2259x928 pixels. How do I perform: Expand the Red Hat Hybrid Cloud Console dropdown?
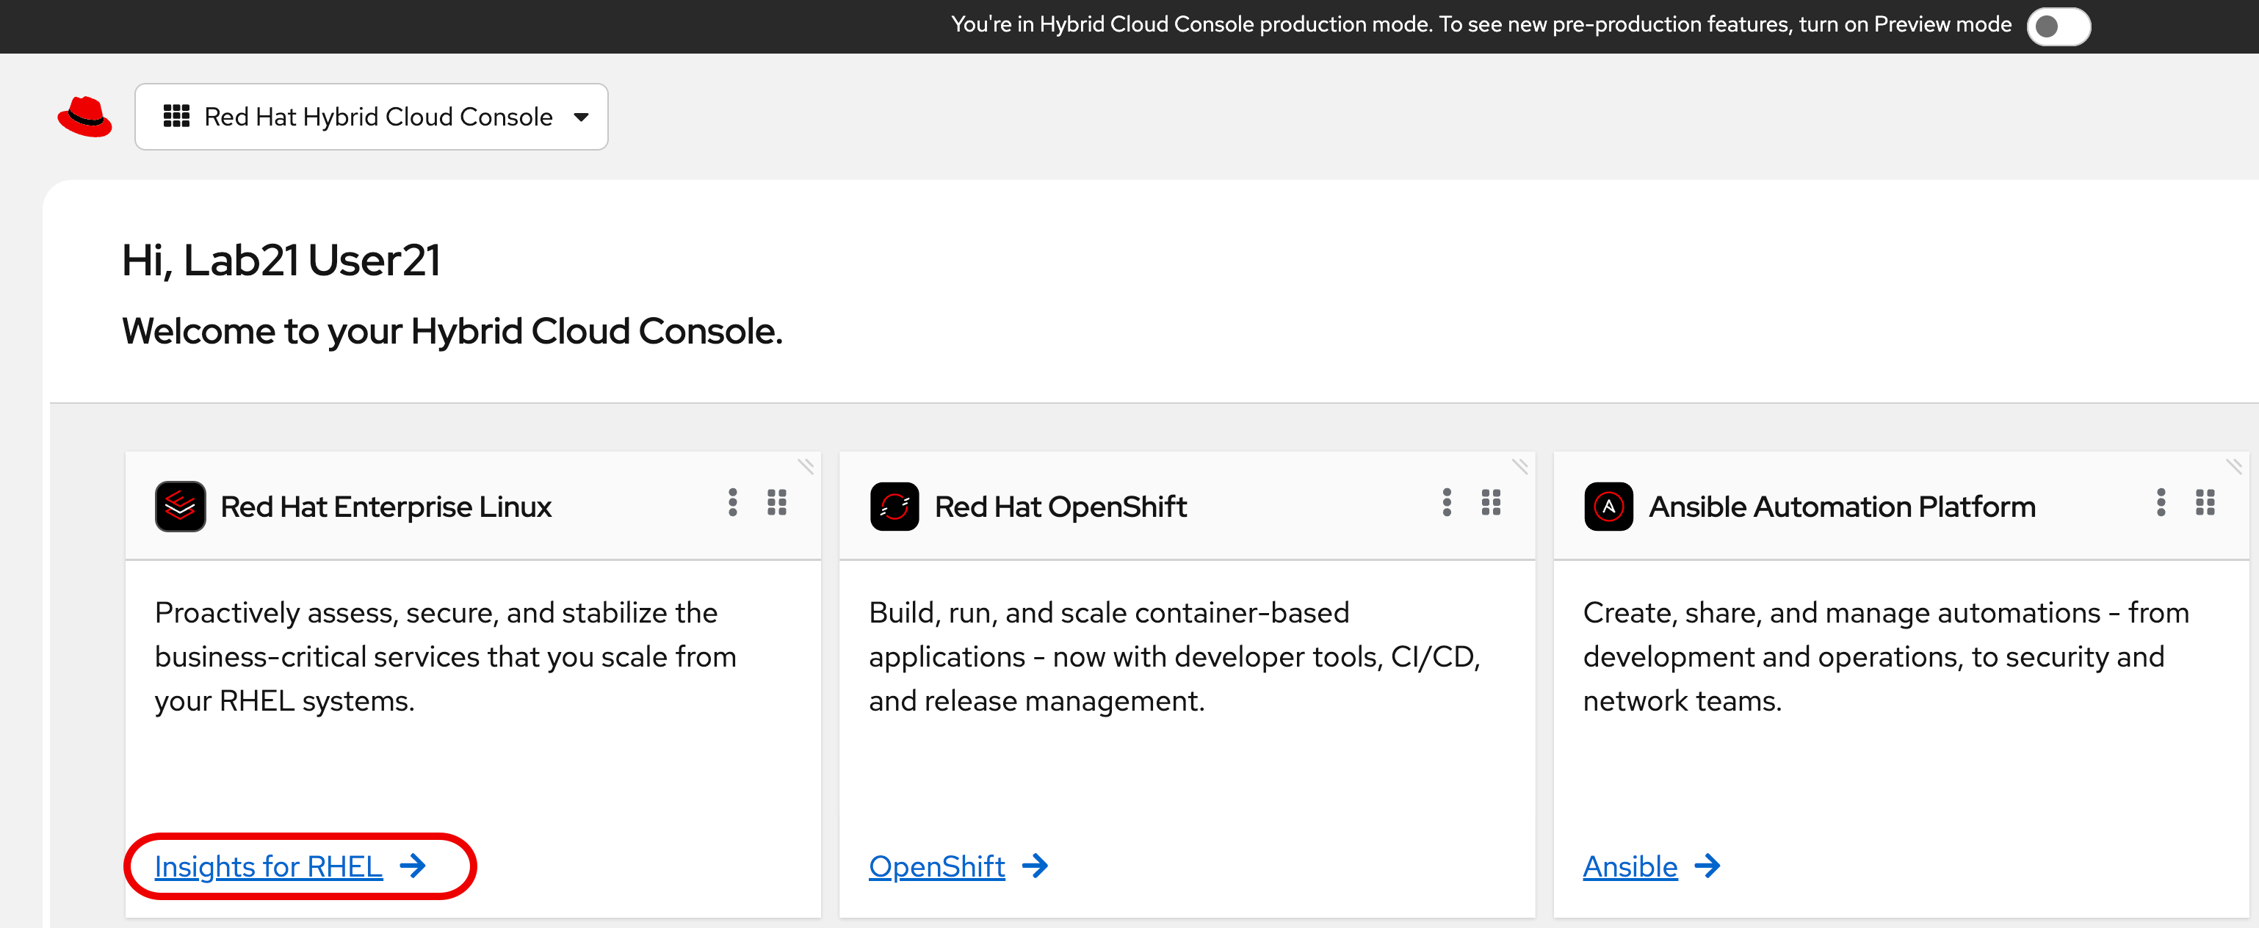click(x=371, y=117)
